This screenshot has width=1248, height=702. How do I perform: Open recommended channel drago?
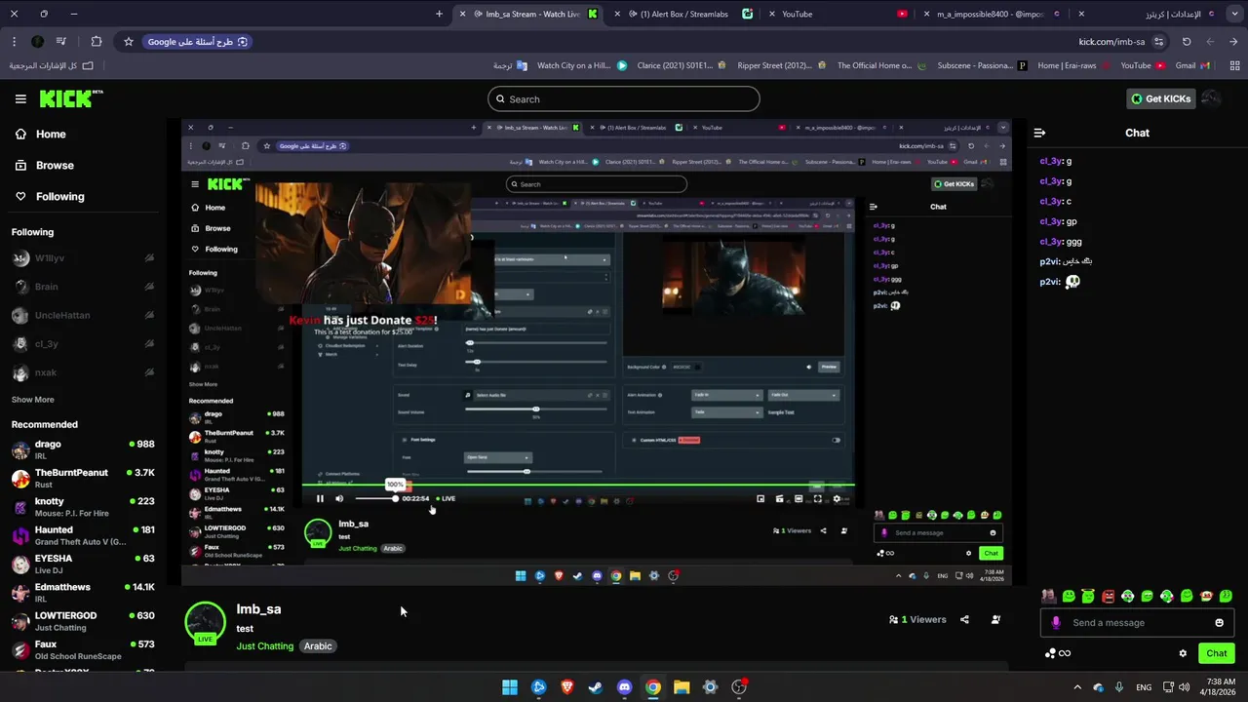[x=82, y=449]
